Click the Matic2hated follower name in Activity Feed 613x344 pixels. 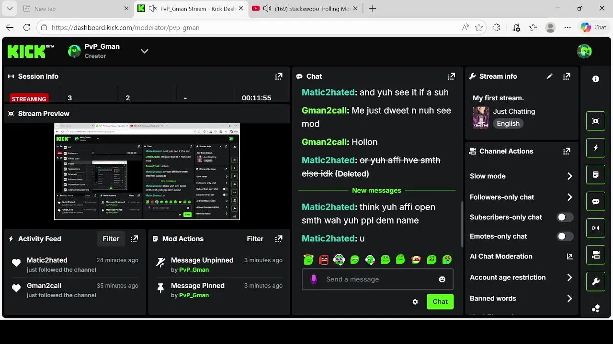coord(47,260)
